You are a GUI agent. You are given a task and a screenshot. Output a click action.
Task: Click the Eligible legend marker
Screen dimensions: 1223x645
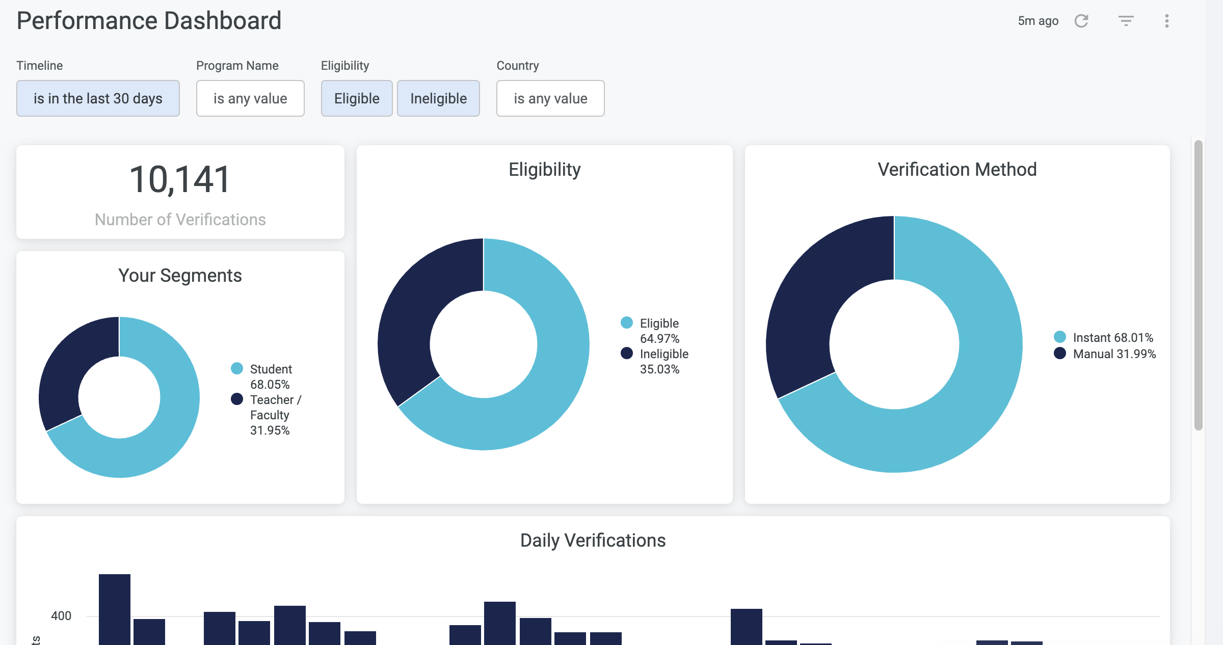pyautogui.click(x=626, y=322)
